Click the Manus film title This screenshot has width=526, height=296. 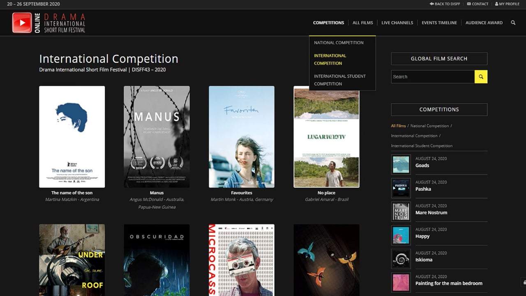click(x=157, y=193)
